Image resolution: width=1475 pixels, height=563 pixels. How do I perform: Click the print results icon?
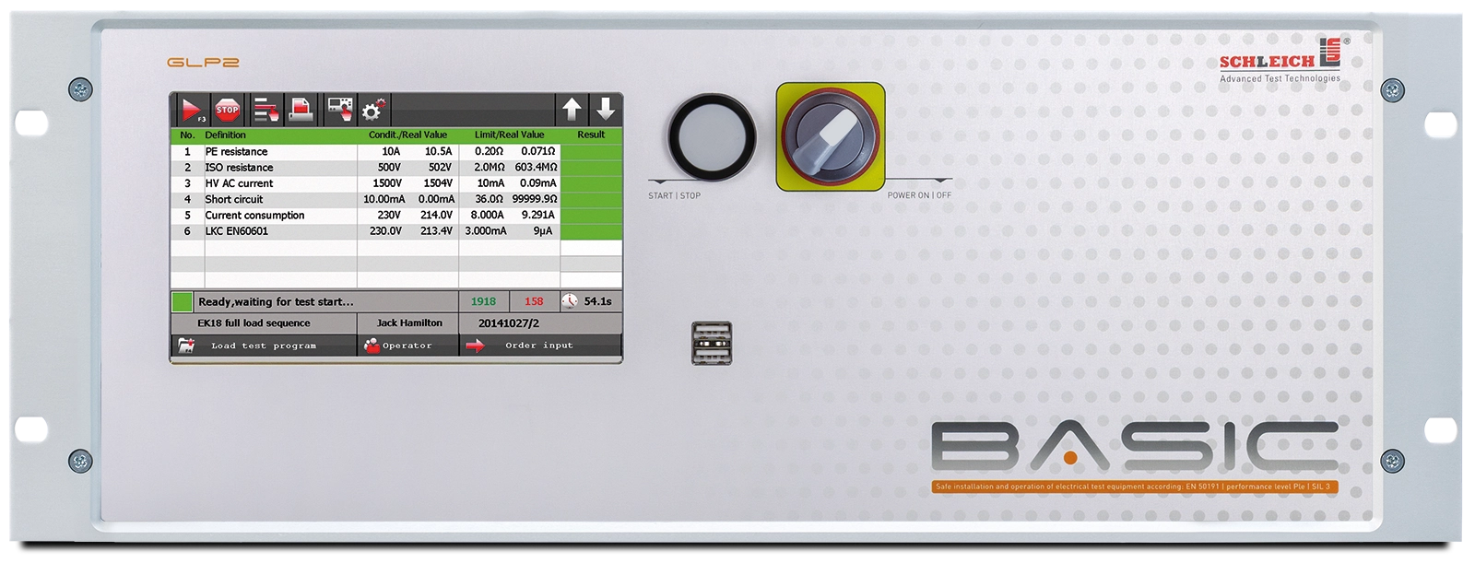tap(301, 110)
